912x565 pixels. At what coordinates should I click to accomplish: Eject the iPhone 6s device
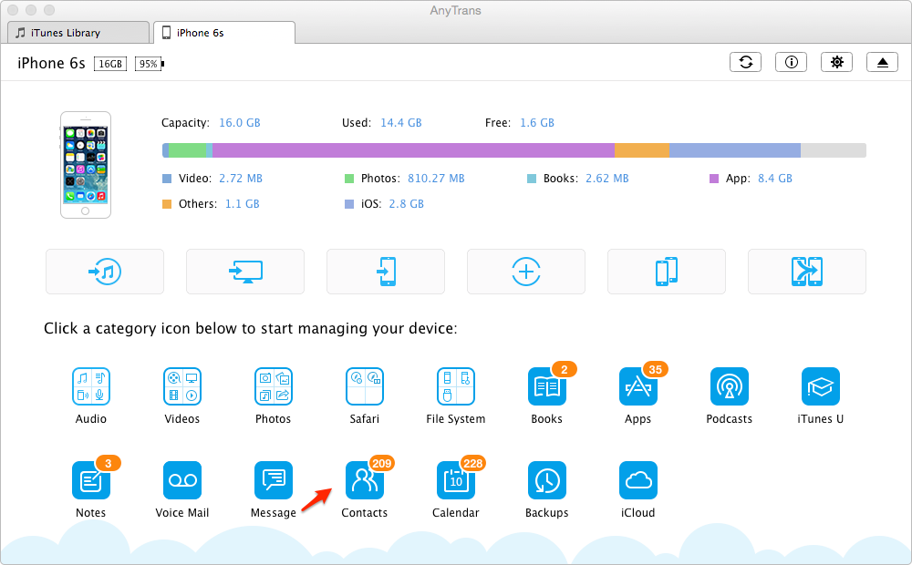point(882,62)
